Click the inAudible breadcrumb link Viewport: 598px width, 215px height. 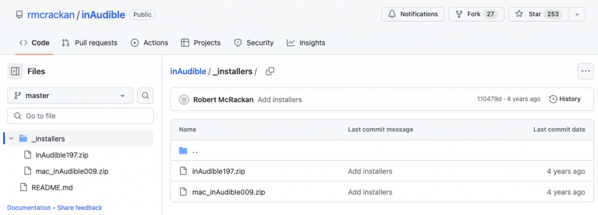(188, 71)
